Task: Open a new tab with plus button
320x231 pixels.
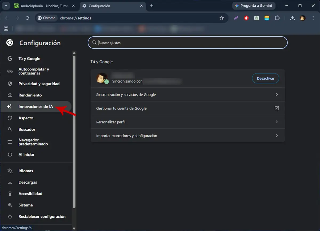Action: click(152, 6)
